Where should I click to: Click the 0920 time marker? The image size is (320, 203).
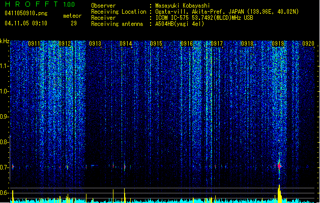pyautogui.click(x=308, y=44)
